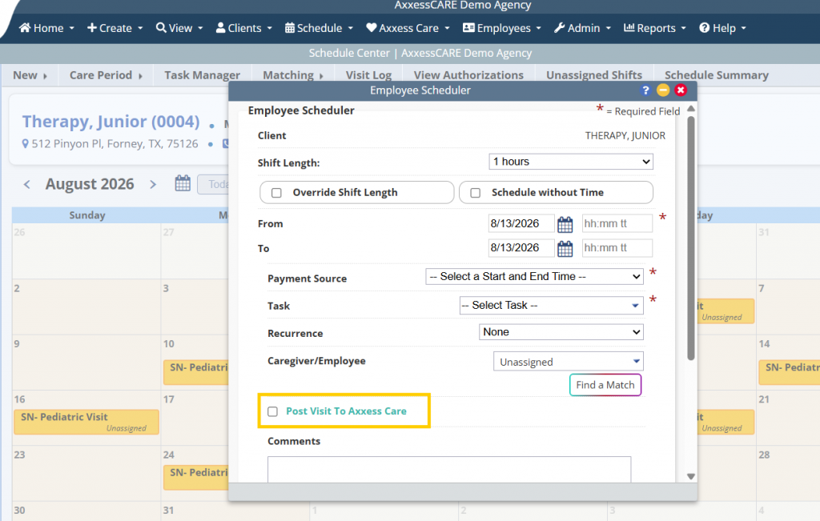Viewport: 820px width, 521px height.
Task: Open the Reports menu
Action: 655,28
